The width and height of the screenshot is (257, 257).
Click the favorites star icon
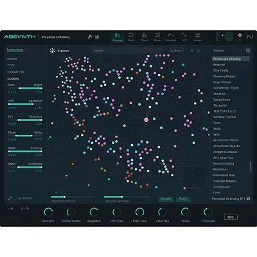[192, 51]
